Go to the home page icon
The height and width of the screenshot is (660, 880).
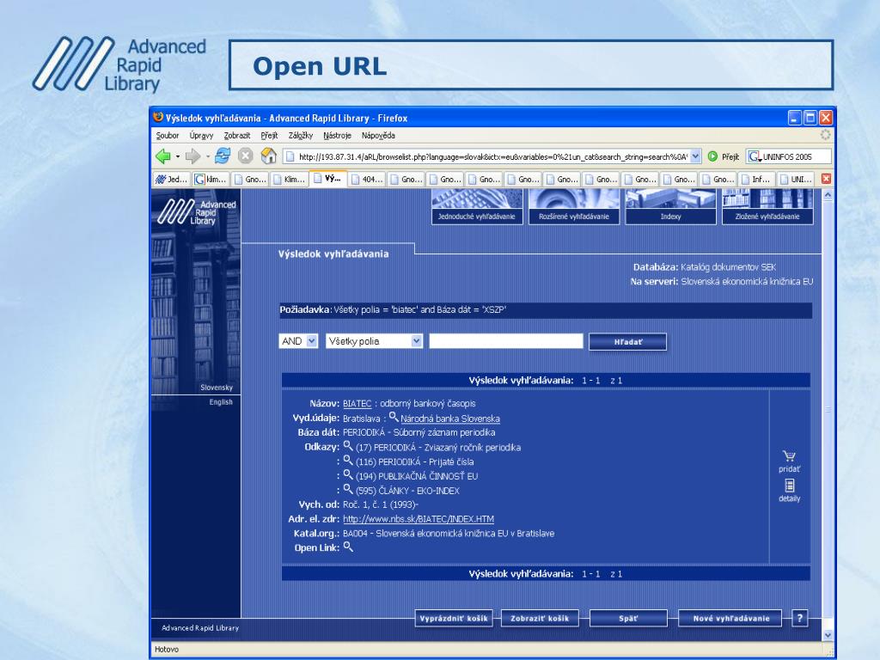(269, 156)
